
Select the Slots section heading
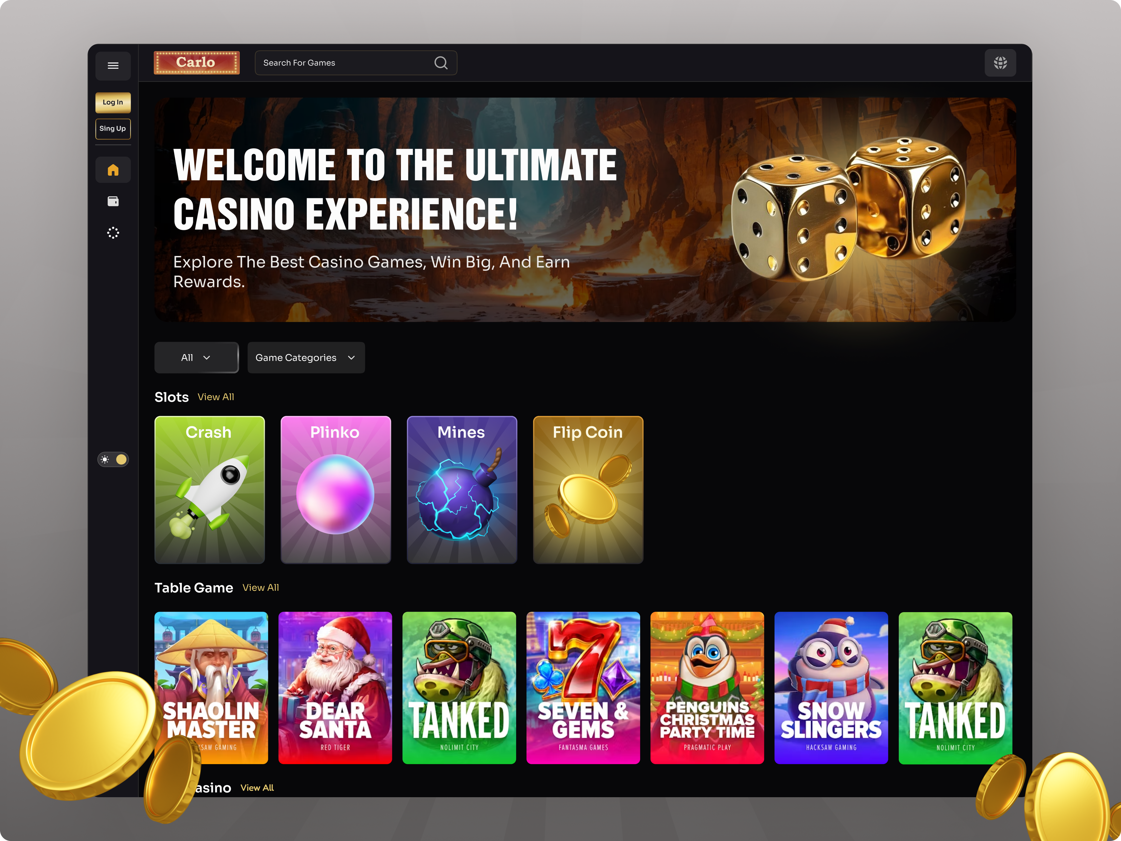(171, 397)
